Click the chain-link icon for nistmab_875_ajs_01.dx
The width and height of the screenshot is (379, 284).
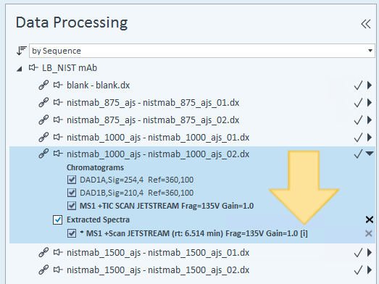coord(43,102)
